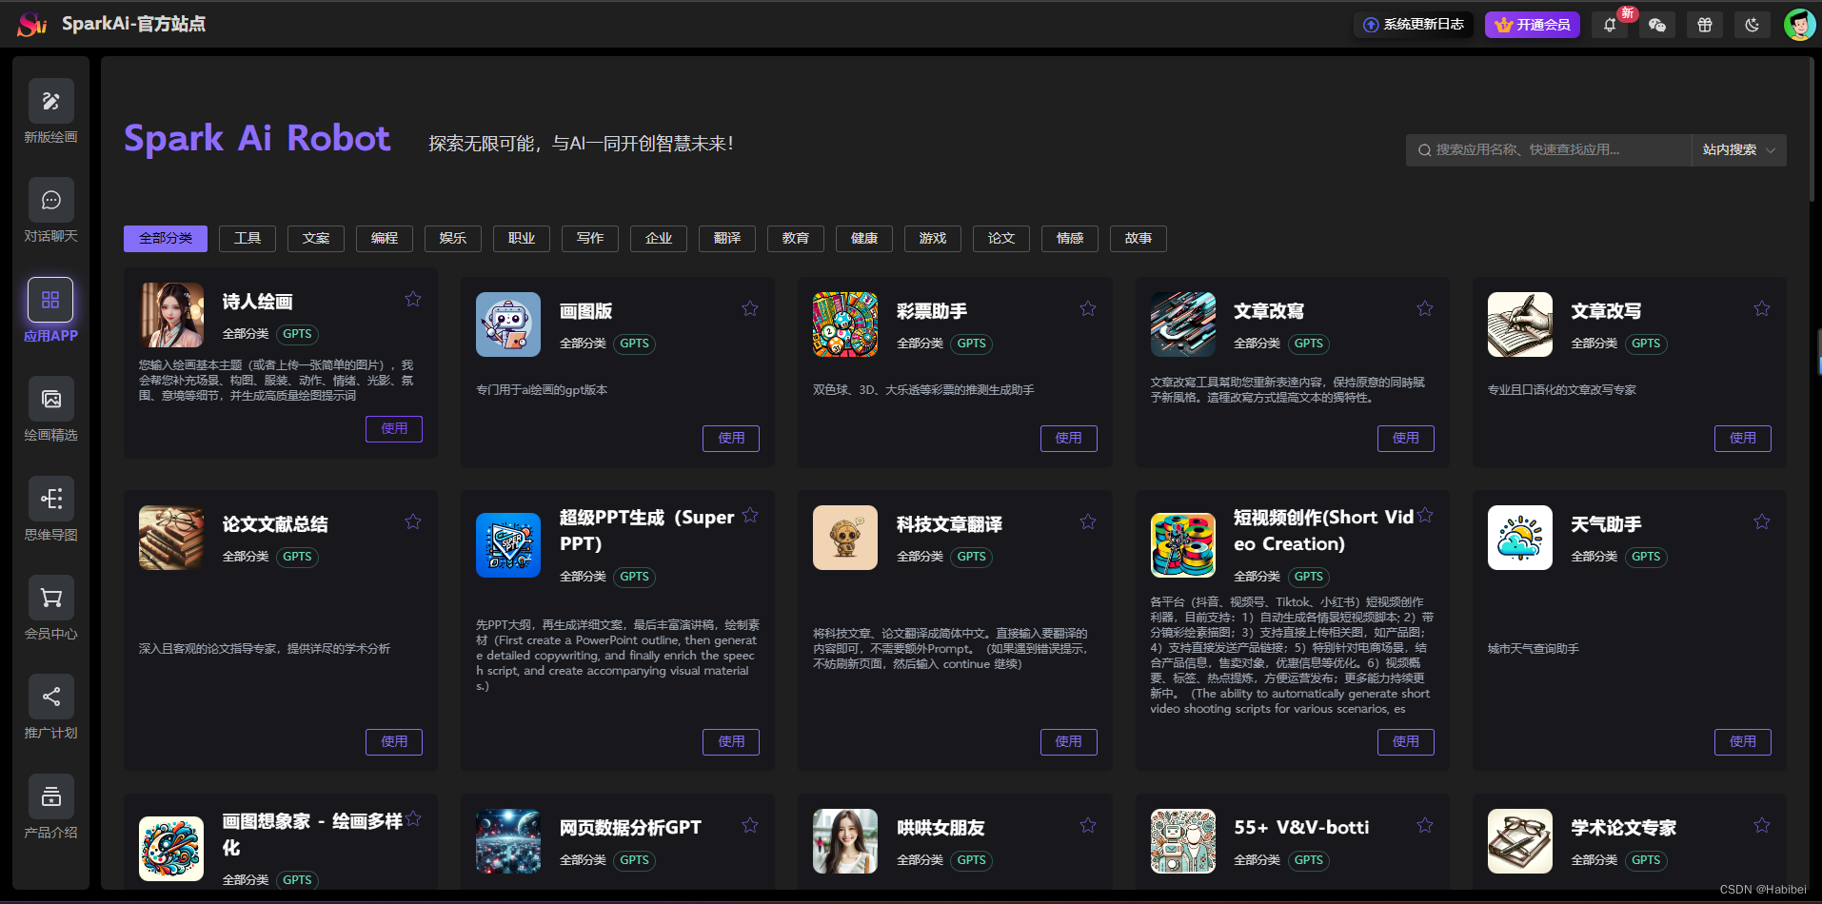Click the search magnifier icon
Image resolution: width=1822 pixels, height=904 pixels.
(1425, 150)
